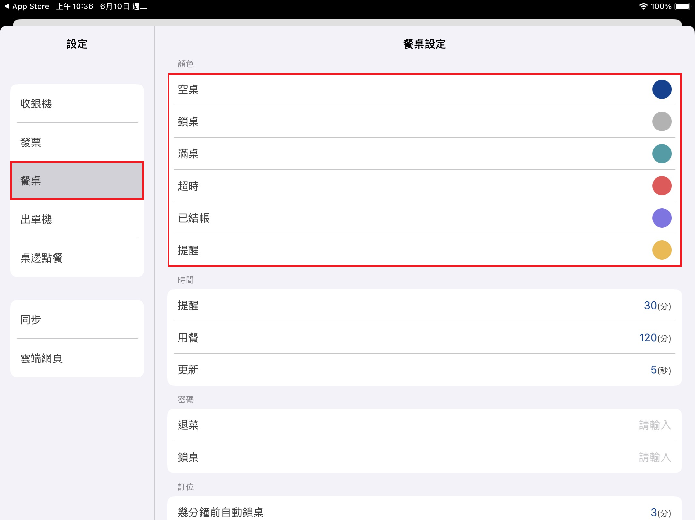Tap the gray 鎖桌 color circle
Screen dimensions: 696x520
coord(661,121)
